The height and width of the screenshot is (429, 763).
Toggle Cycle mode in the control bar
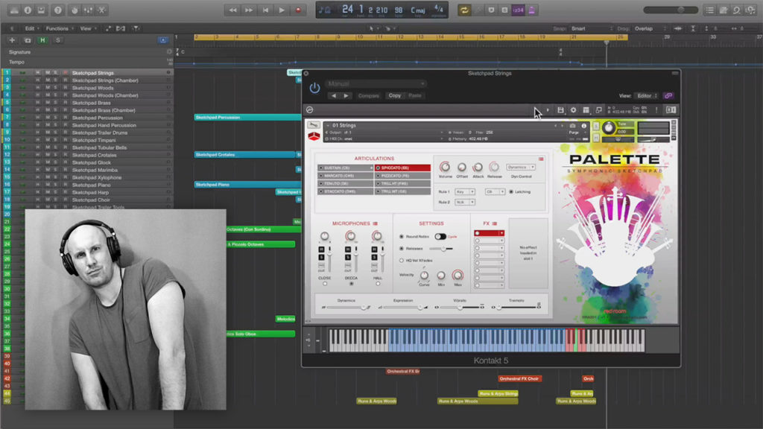click(464, 10)
